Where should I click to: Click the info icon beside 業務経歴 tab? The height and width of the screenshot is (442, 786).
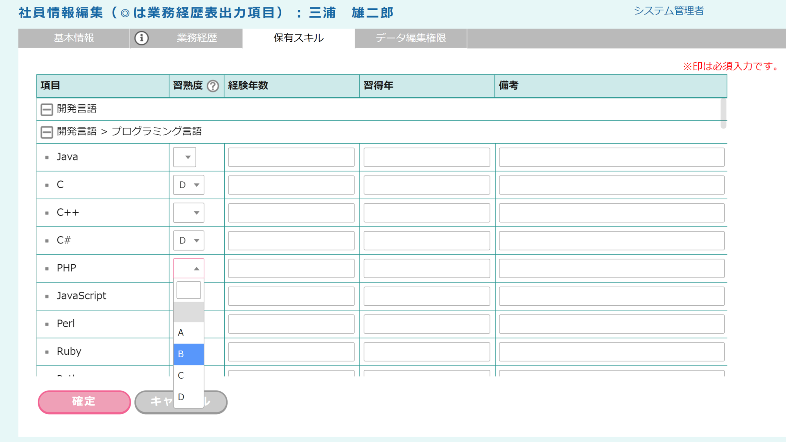pos(142,38)
